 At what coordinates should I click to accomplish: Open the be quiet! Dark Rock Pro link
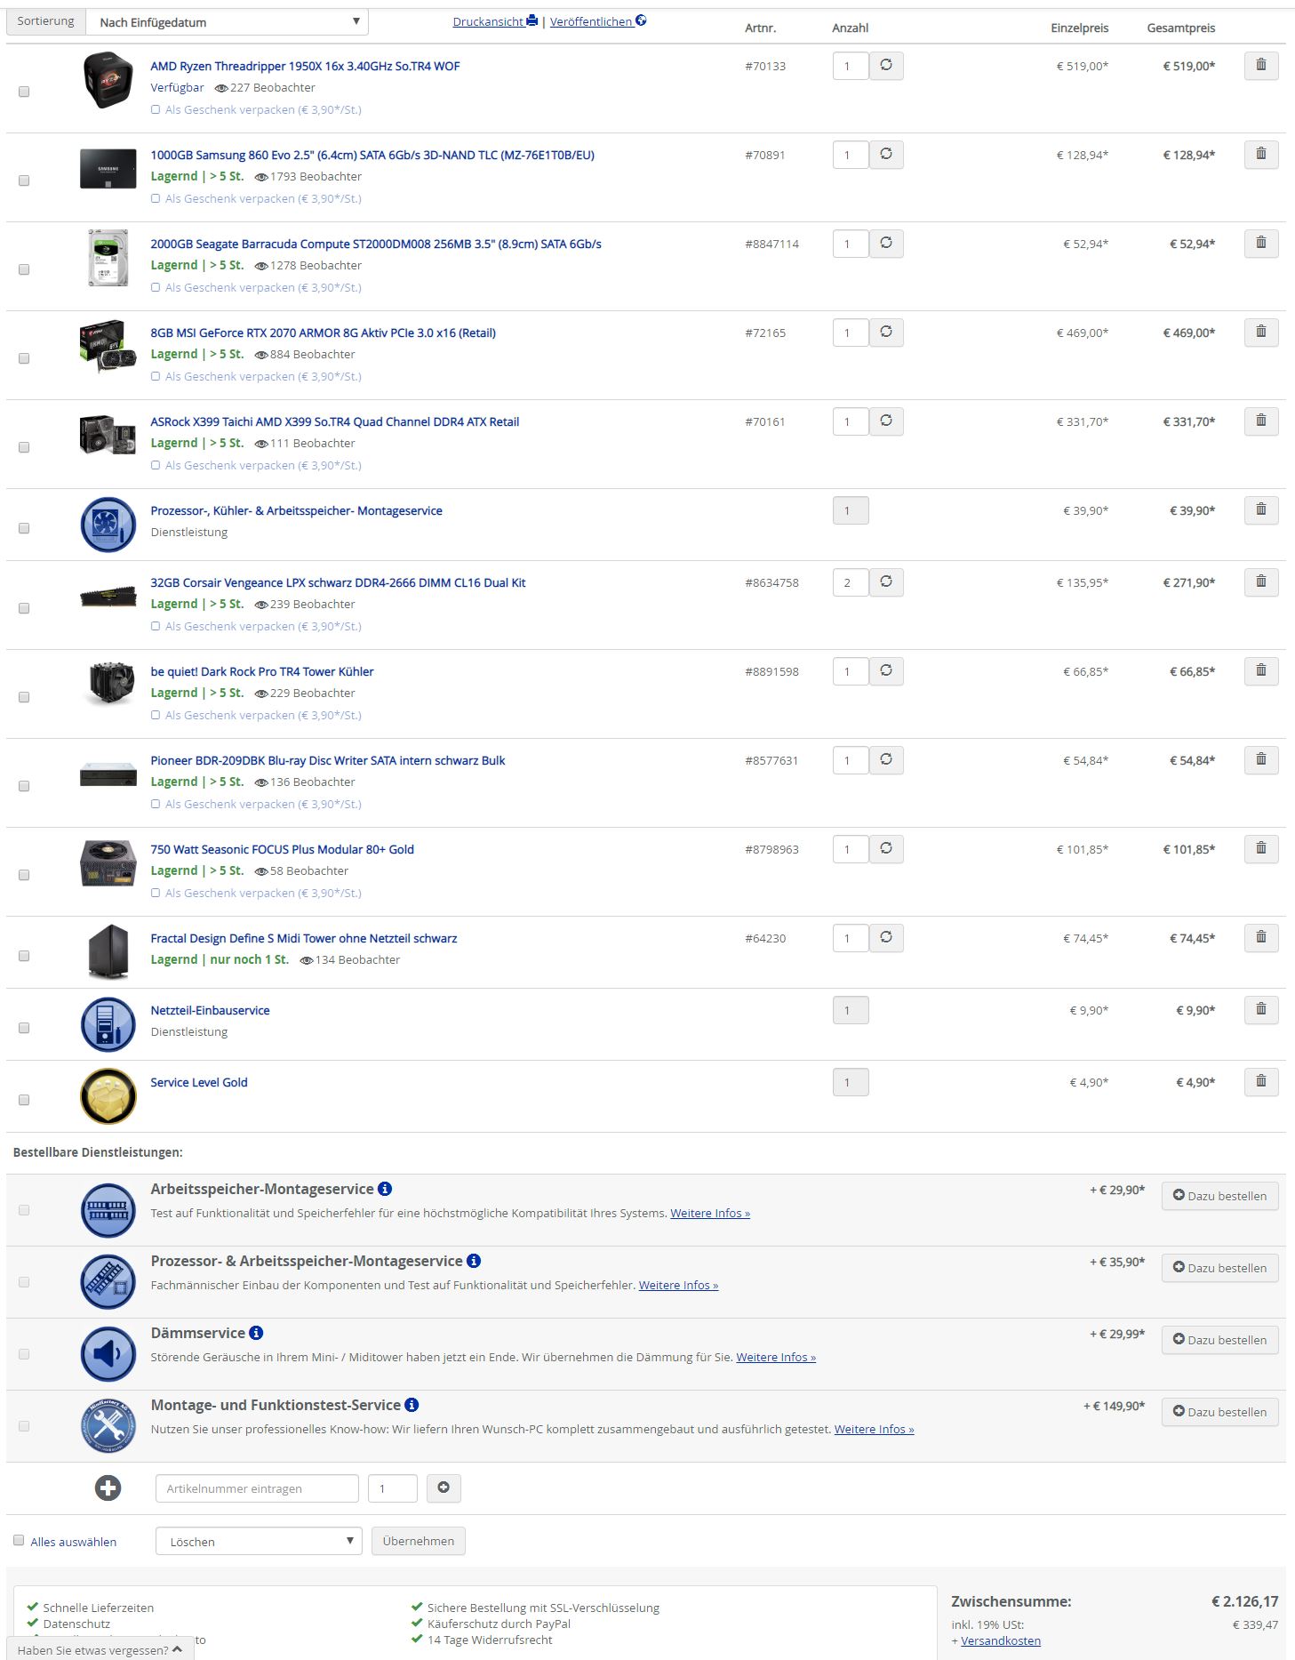tap(262, 671)
